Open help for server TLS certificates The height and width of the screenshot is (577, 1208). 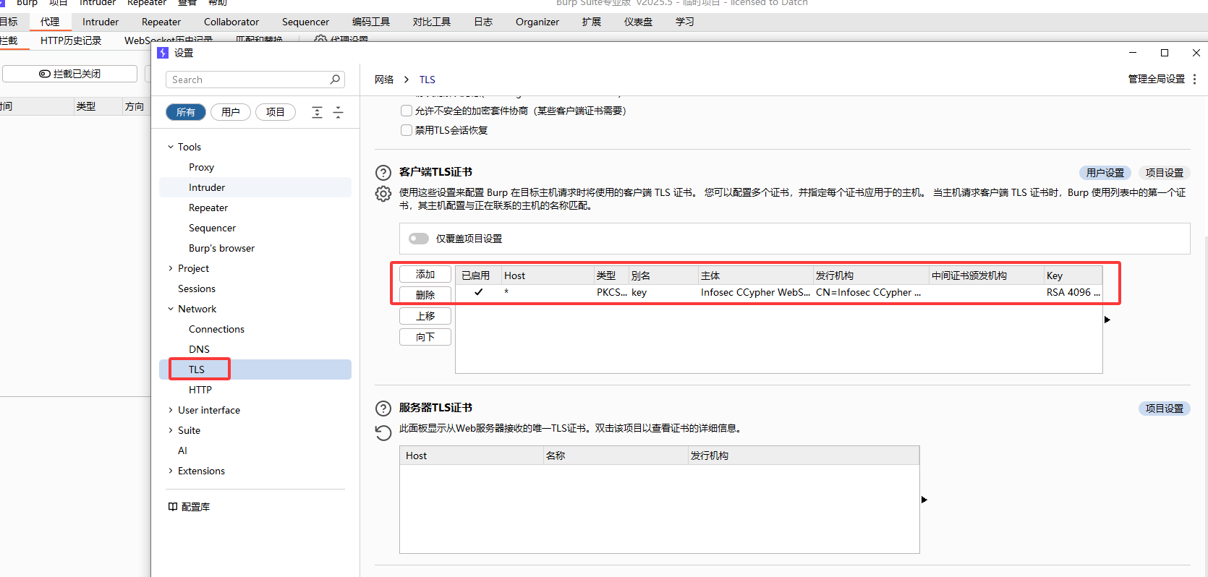[x=383, y=409]
